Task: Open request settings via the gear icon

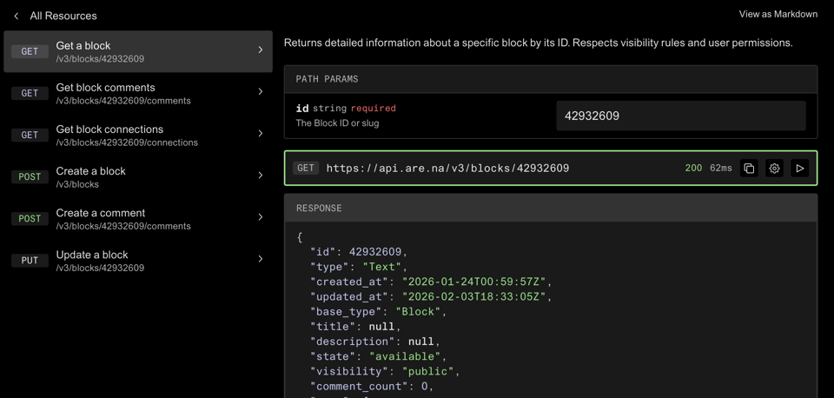Action: 774,169
